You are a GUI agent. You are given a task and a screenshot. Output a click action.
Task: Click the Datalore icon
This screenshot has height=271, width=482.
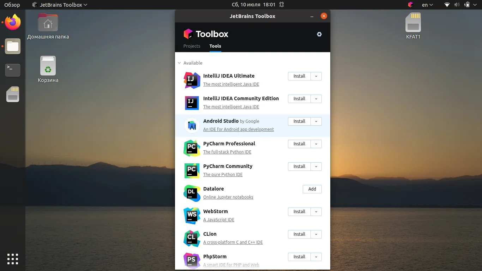(x=192, y=193)
